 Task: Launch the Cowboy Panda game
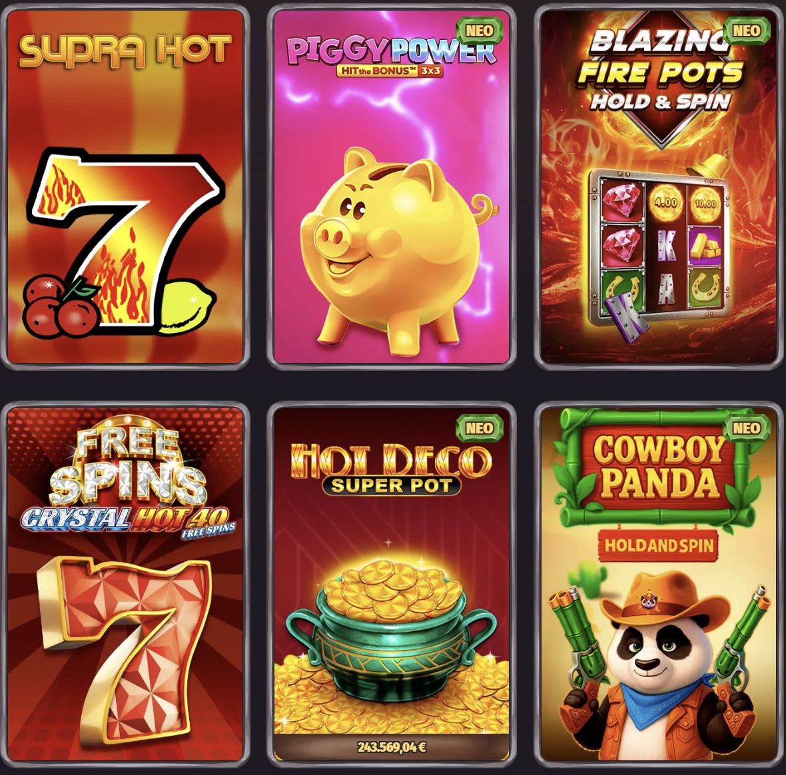coord(659,584)
